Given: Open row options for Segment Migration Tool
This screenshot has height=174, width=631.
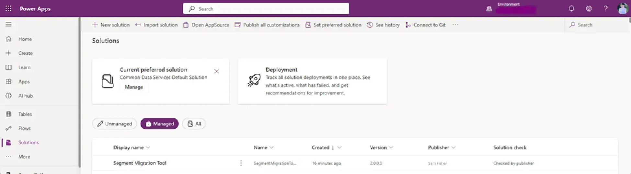Looking at the screenshot, I should [241, 163].
